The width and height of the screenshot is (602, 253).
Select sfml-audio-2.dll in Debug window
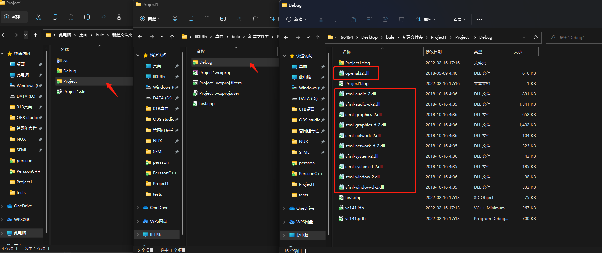point(361,94)
